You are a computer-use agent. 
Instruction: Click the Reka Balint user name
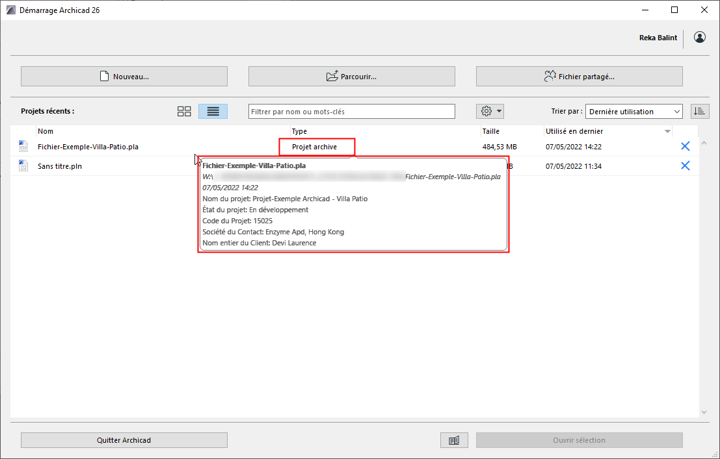tap(658, 38)
